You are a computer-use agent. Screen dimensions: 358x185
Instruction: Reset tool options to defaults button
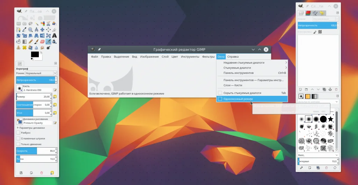click(52, 173)
